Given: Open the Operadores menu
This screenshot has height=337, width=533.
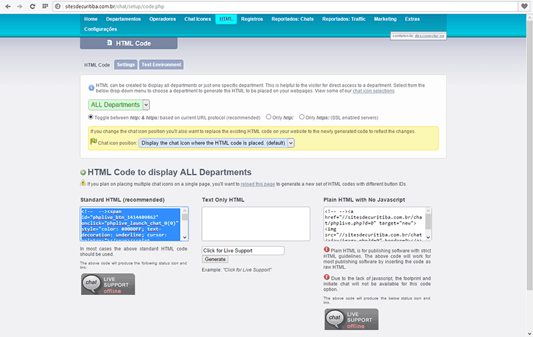Looking at the screenshot, I should click(163, 19).
